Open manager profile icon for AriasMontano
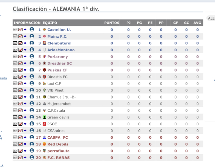Image resolution: width=215 pixels, height=167 pixels. click(32, 50)
